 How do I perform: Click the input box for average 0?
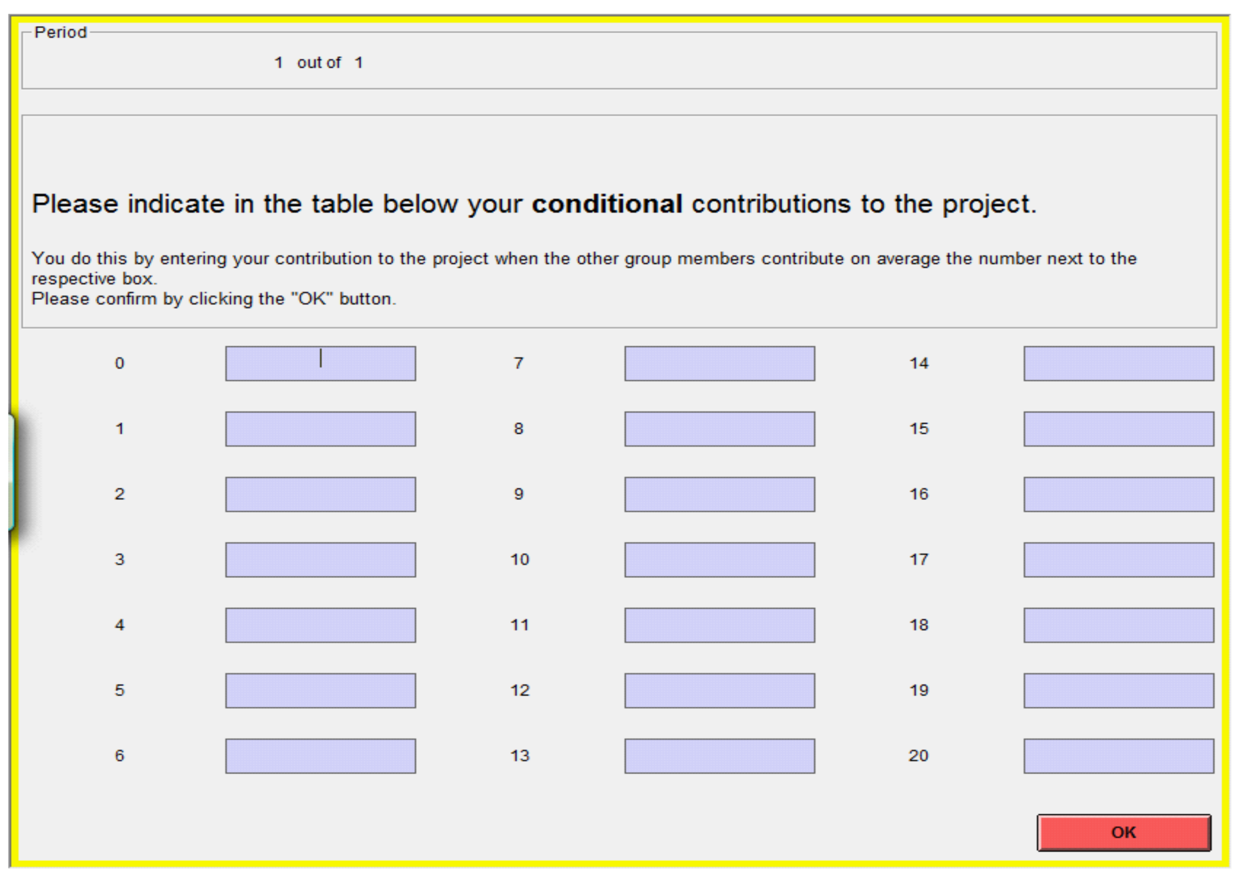pos(320,363)
